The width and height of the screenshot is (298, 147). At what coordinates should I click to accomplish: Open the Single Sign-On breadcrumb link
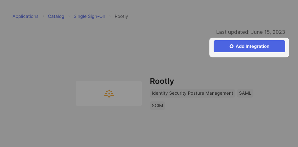pos(89,17)
